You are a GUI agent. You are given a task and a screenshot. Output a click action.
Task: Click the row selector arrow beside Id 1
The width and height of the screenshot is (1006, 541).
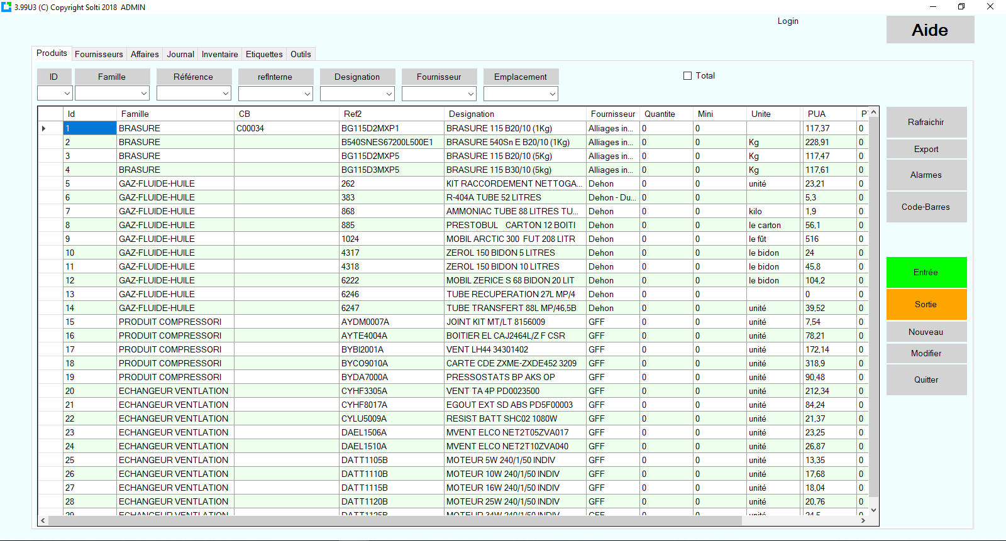click(44, 128)
